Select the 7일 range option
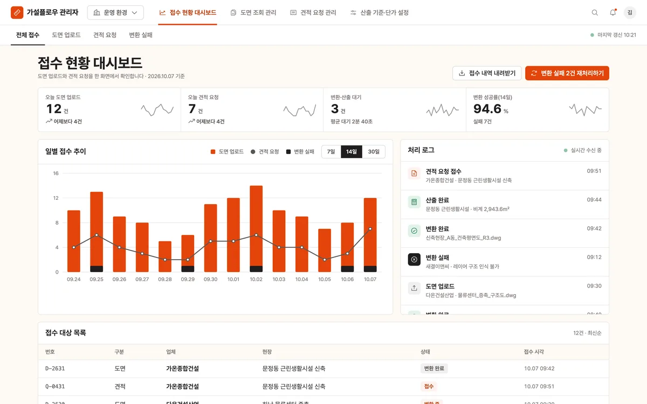The image size is (647, 404). 331,152
